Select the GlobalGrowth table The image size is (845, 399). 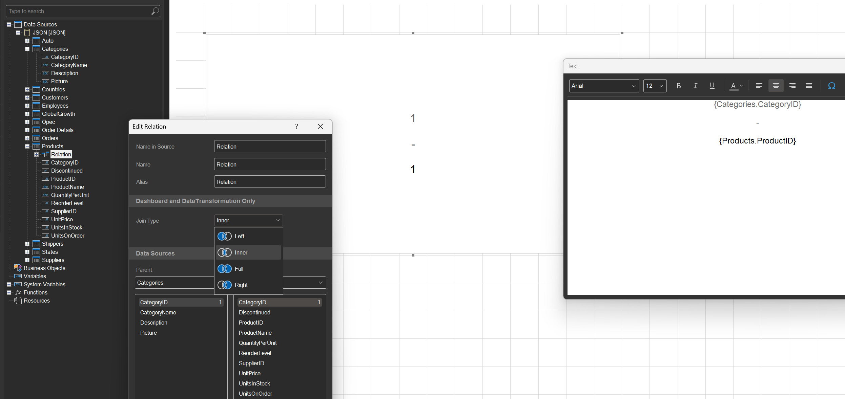point(59,114)
